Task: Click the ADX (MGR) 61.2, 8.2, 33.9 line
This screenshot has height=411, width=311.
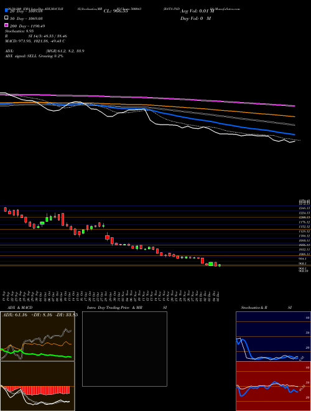Action: tap(45, 51)
